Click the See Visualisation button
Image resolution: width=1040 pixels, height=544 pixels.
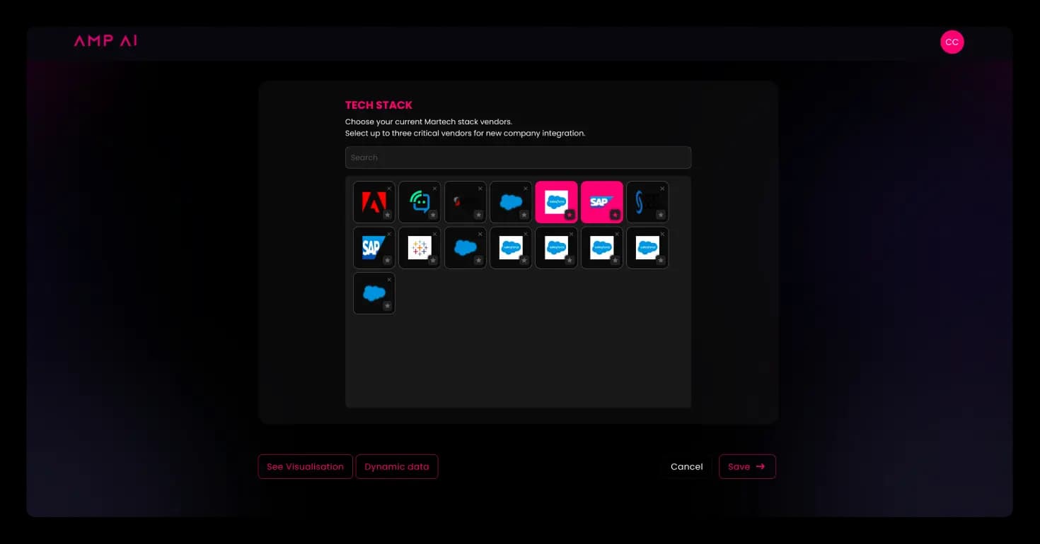click(x=305, y=466)
